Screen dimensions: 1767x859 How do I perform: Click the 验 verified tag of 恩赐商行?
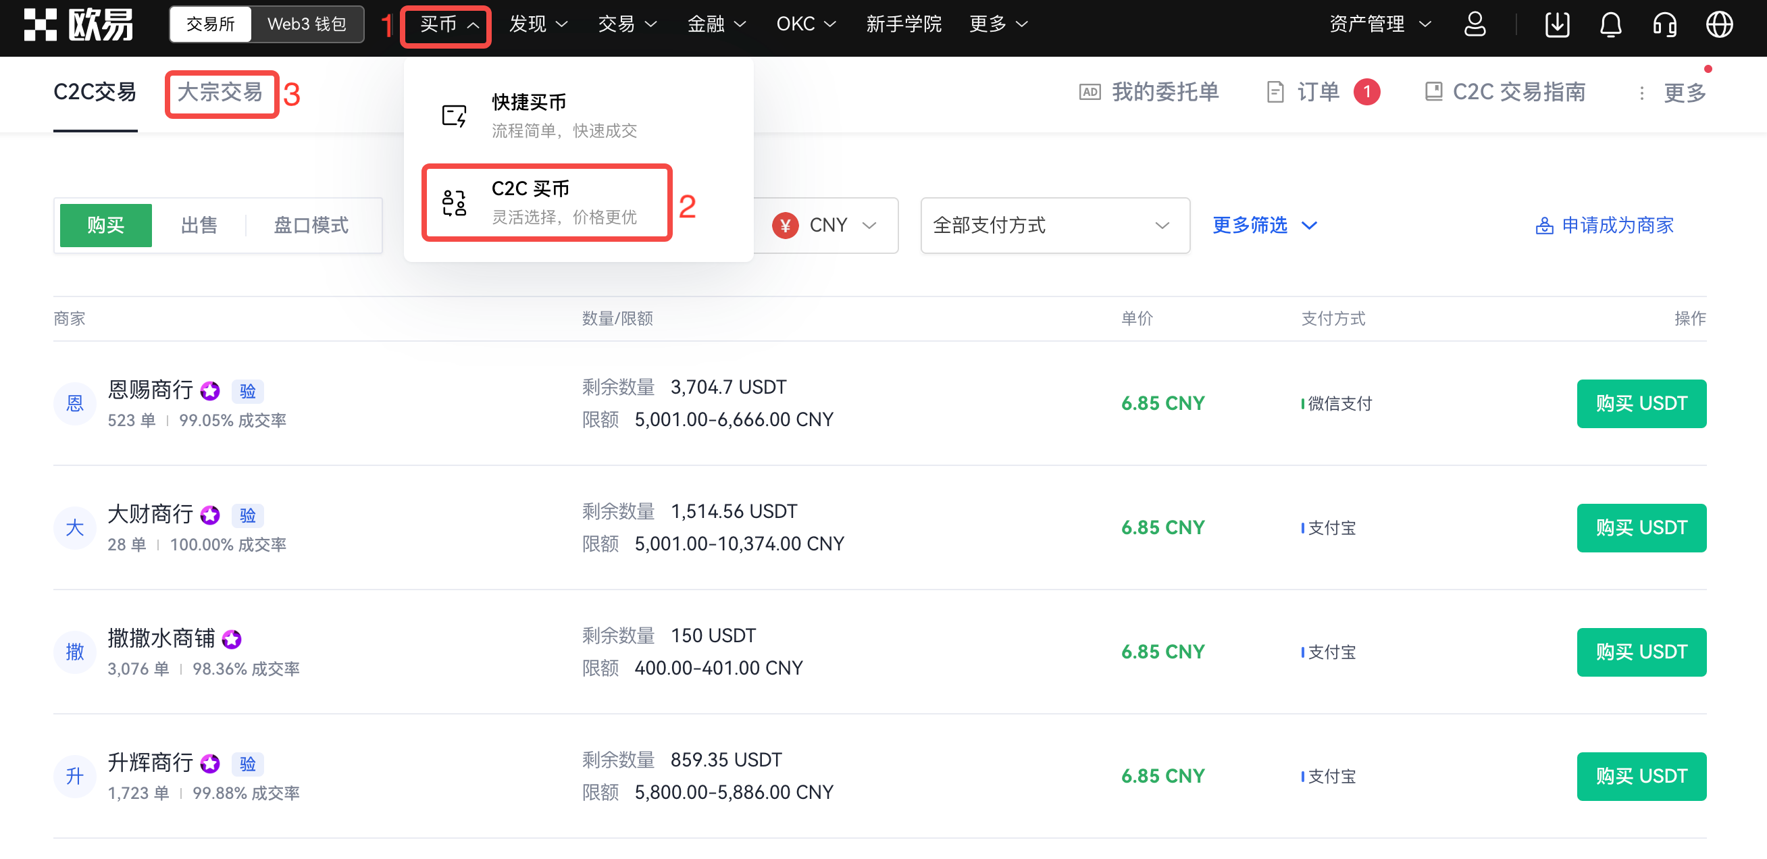coord(248,391)
